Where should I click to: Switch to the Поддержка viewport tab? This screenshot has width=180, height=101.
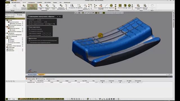pyautogui.click(x=41, y=75)
